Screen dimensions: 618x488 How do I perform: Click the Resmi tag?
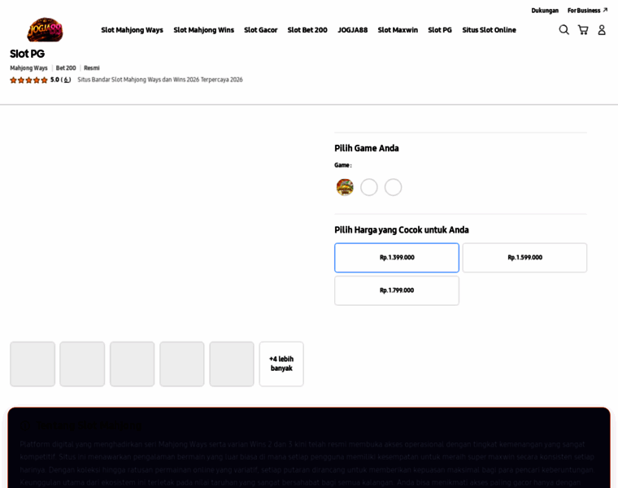click(92, 68)
